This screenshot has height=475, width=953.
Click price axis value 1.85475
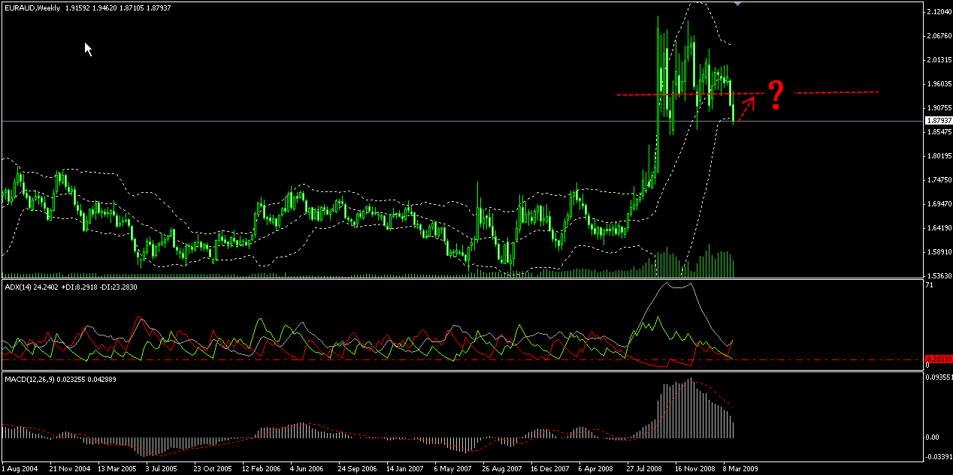939,132
